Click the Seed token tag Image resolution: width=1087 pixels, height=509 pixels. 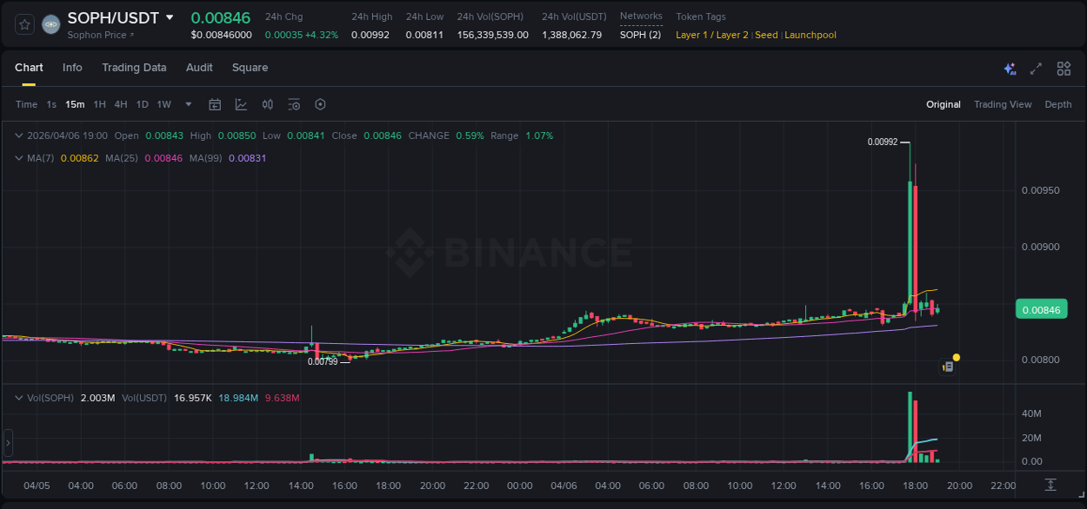766,35
